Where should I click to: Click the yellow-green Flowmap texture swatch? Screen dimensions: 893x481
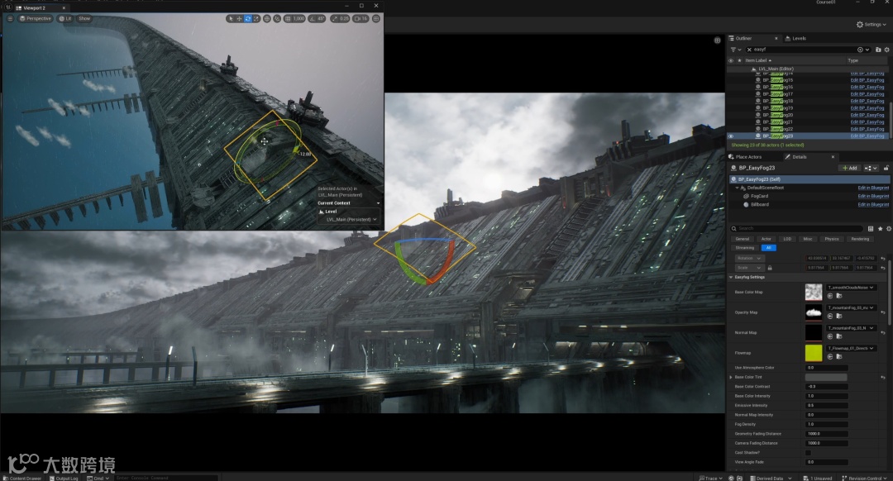814,353
